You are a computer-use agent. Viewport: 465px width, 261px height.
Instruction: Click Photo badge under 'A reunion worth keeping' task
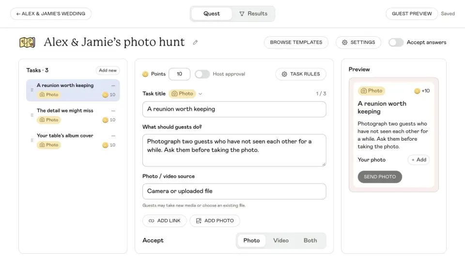pyautogui.click(x=49, y=95)
